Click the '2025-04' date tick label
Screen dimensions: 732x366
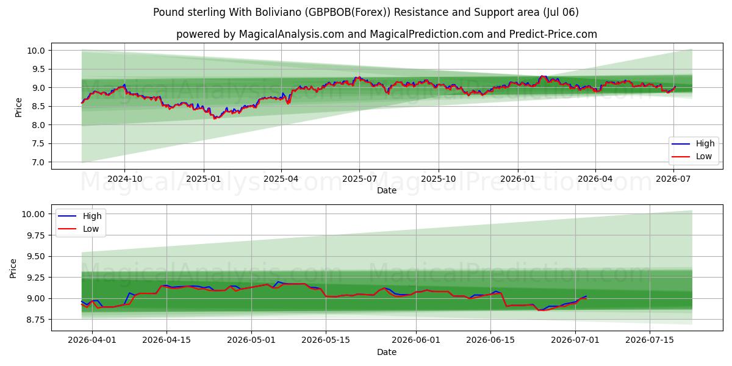coord(281,179)
